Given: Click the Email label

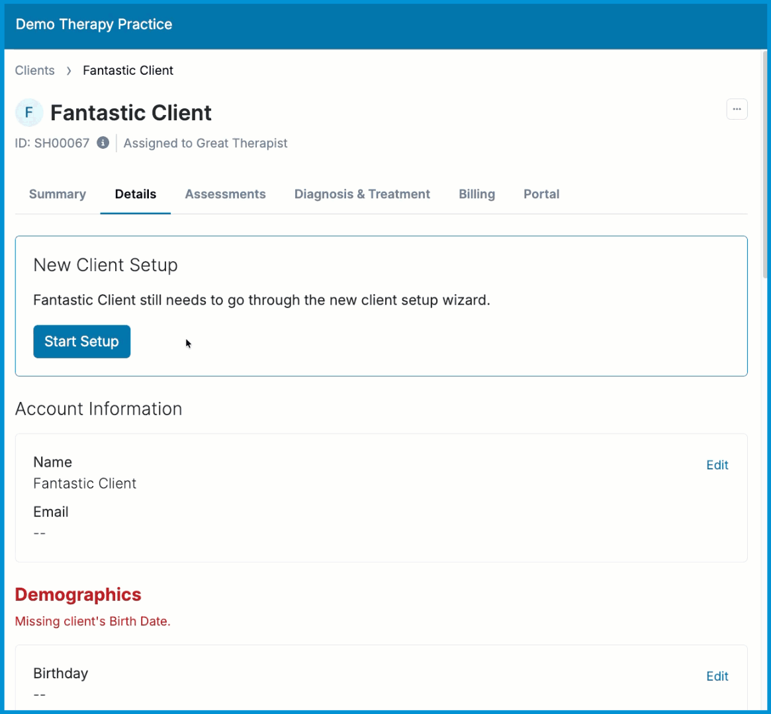Looking at the screenshot, I should pyautogui.click(x=51, y=512).
